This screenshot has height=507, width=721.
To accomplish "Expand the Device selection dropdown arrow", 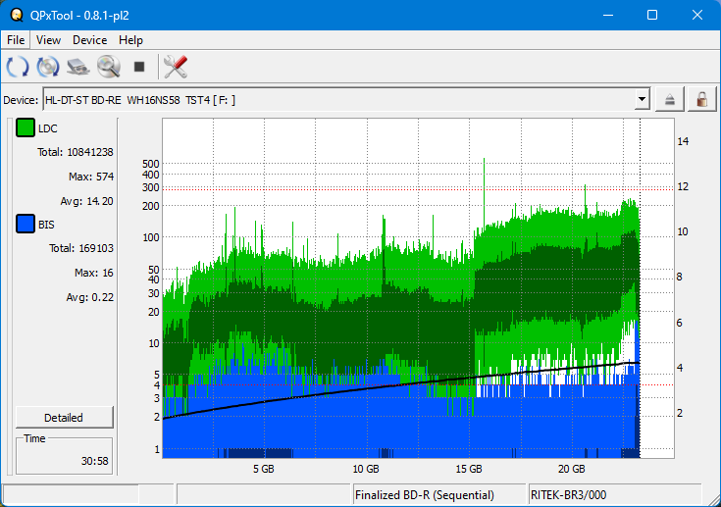I will coord(642,99).
